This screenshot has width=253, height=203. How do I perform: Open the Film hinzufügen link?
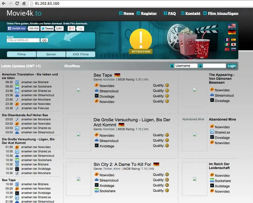[223, 14]
